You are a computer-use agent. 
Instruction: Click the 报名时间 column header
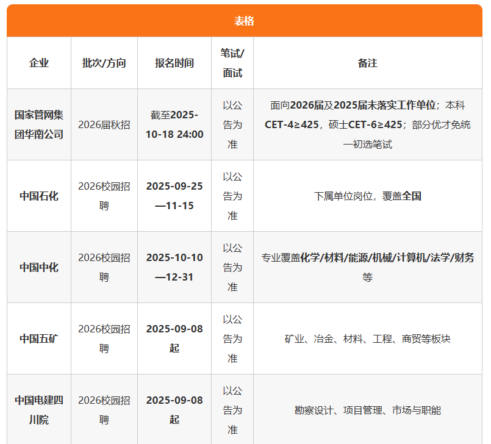point(174,63)
